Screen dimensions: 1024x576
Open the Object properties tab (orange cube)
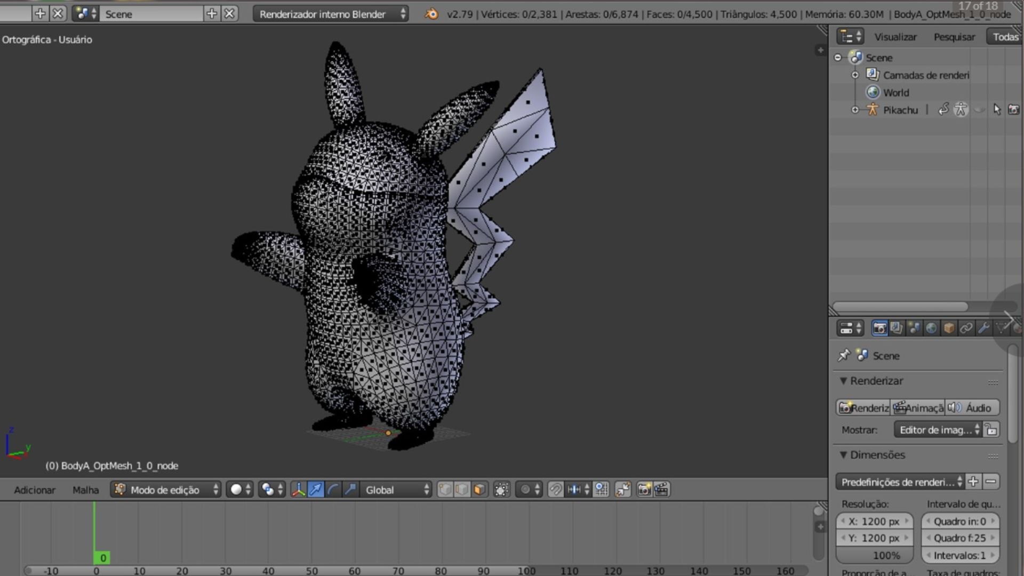pyautogui.click(x=949, y=329)
